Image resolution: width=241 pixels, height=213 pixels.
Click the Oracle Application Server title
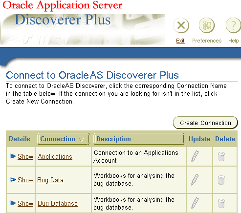pyautogui.click(x=63, y=5)
